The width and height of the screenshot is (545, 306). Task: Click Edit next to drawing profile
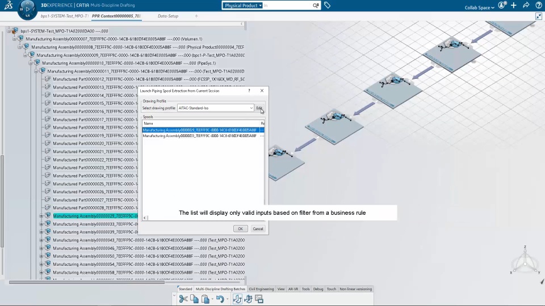(x=259, y=108)
